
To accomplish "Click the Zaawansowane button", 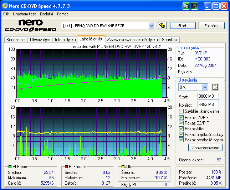I will pyautogui.click(x=205, y=147).
